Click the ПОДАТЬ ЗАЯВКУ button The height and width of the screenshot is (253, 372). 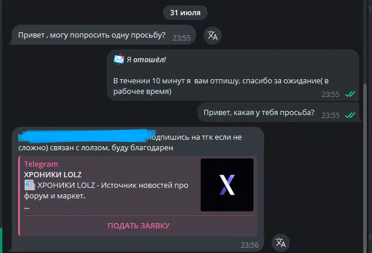coord(138,226)
